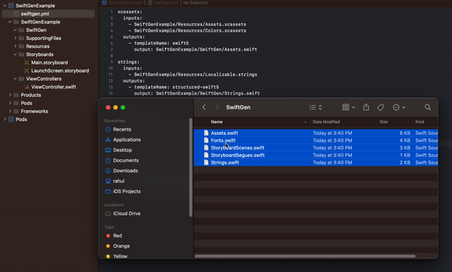Collapse the SwiftGenExample group folder

(10, 22)
